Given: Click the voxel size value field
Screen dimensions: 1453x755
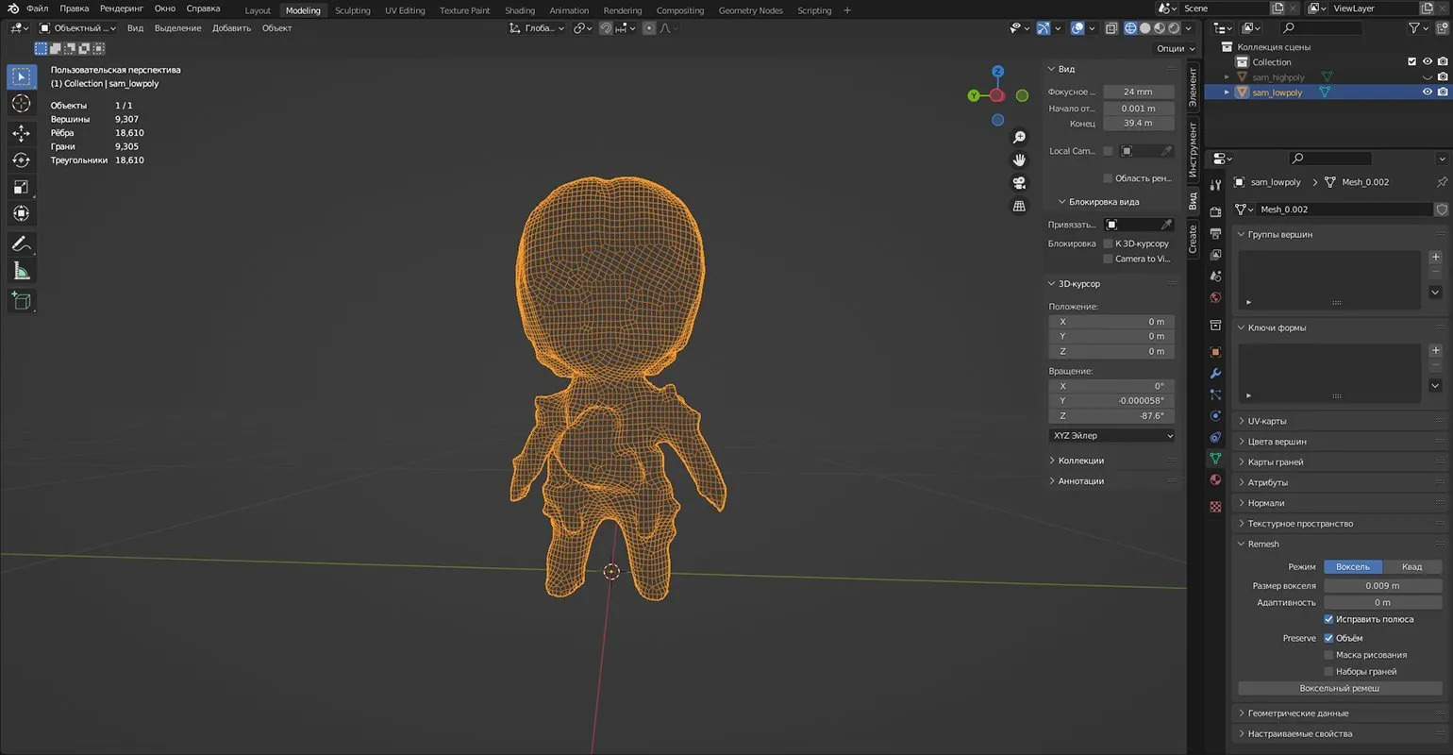Looking at the screenshot, I should coord(1382,585).
